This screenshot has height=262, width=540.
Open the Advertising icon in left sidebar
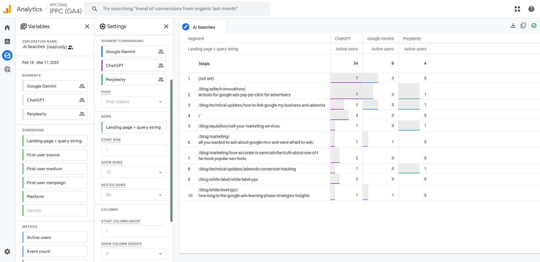click(7, 69)
